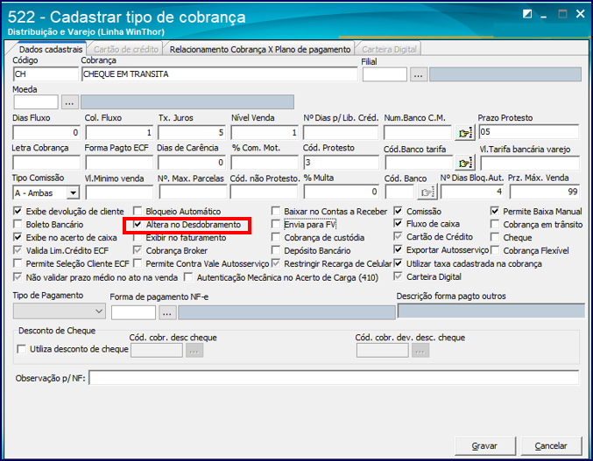
Task: Check Envia para FV option
Action: (x=276, y=224)
